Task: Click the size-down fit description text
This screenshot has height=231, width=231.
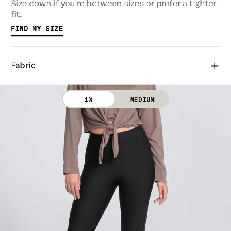Action: point(114,9)
